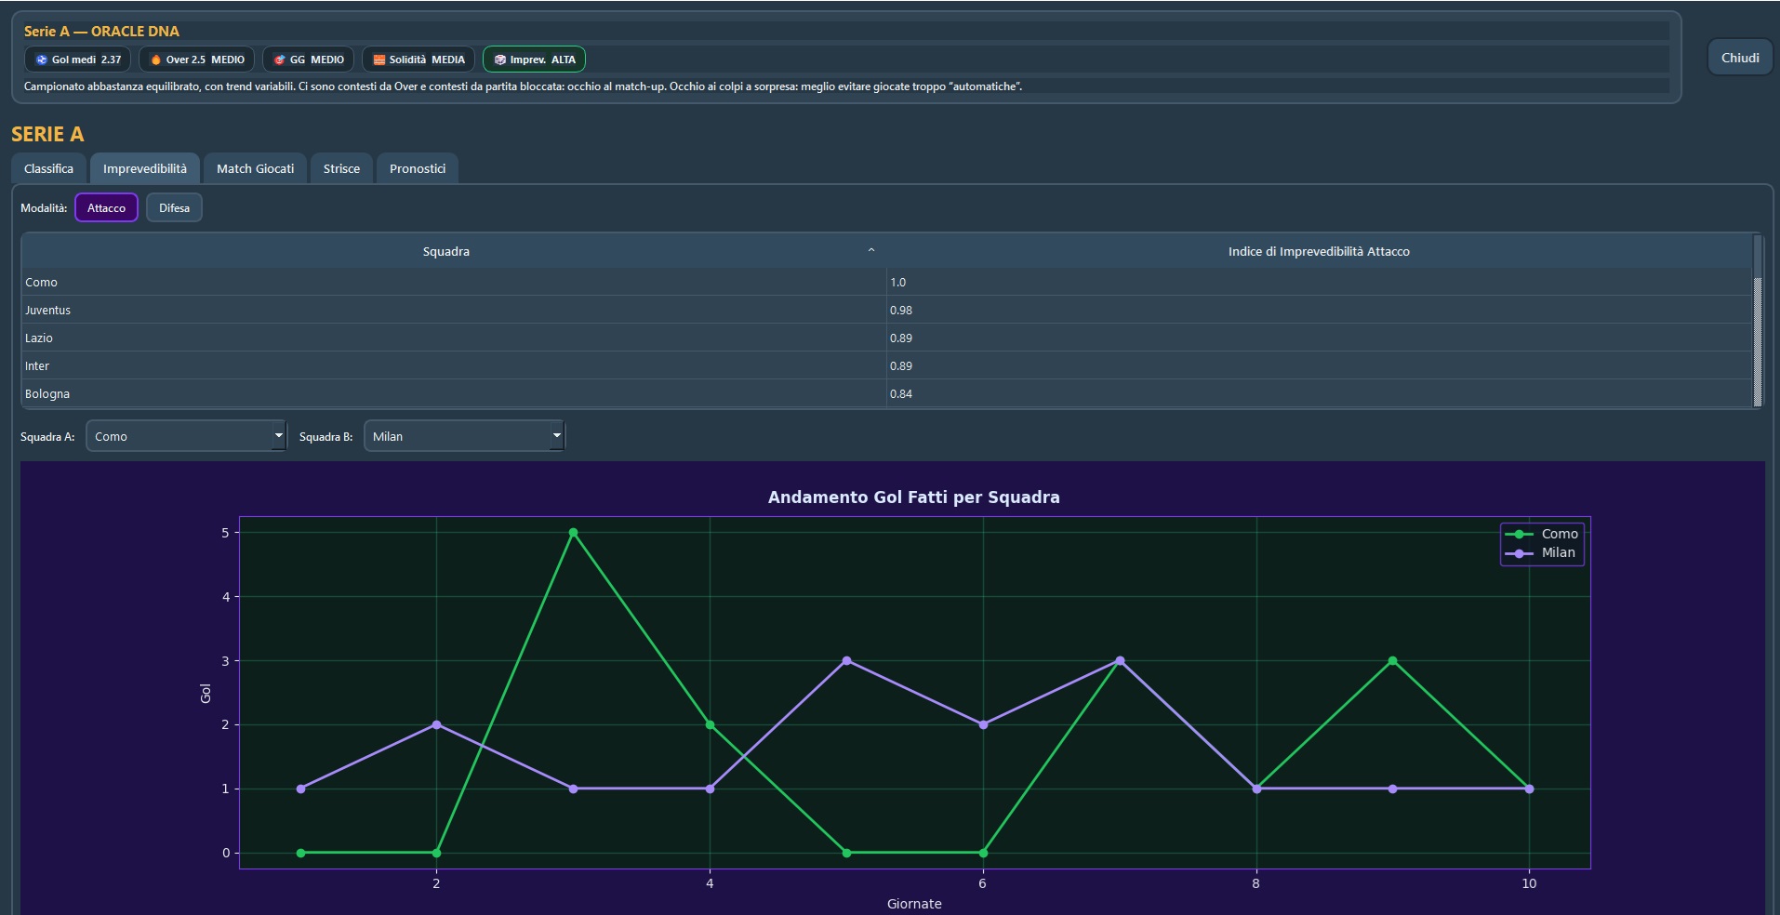Switch to Difesa mode

(174, 206)
